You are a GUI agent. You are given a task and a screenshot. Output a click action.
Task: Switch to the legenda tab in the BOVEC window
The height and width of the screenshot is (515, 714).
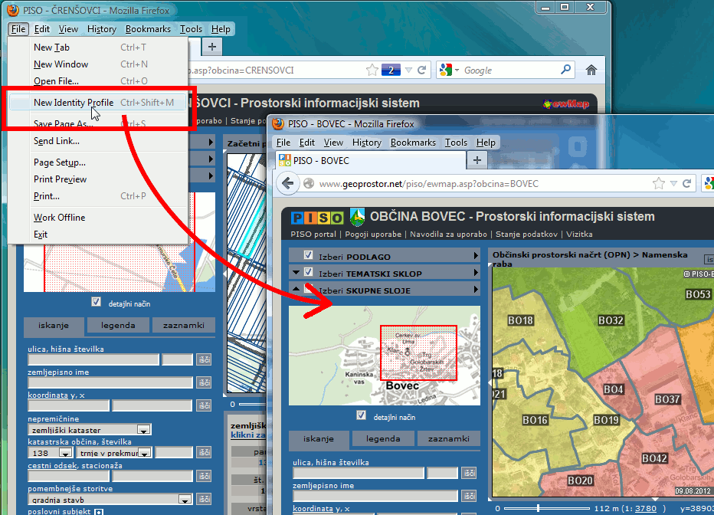coord(383,438)
